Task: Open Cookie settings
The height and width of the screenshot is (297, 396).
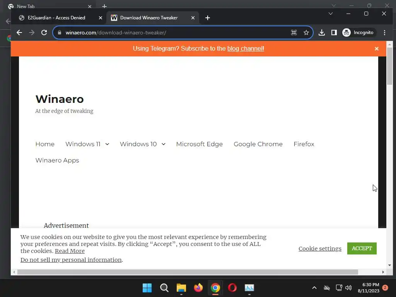Action: click(x=320, y=249)
